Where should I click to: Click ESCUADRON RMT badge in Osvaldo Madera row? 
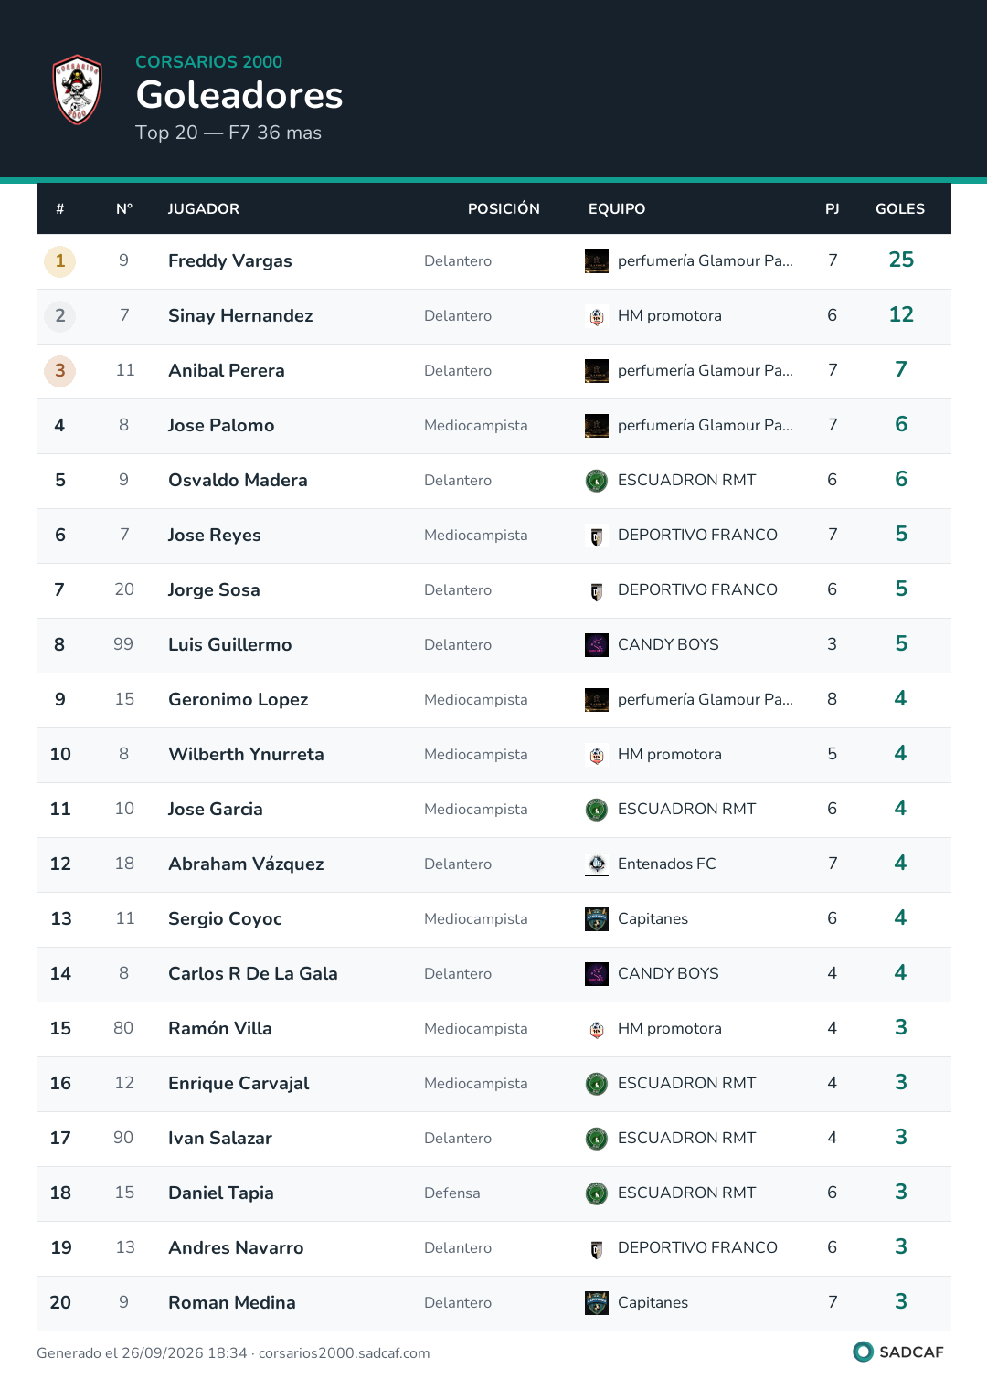click(x=597, y=481)
